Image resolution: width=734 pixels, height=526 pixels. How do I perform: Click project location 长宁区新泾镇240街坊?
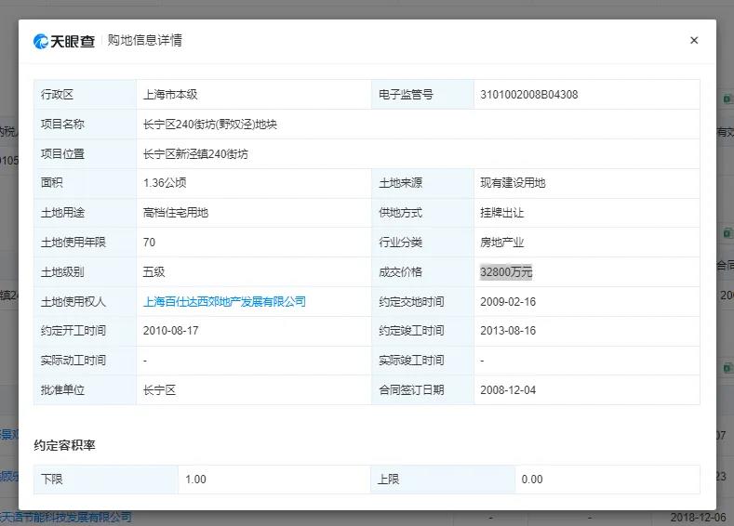coord(195,154)
